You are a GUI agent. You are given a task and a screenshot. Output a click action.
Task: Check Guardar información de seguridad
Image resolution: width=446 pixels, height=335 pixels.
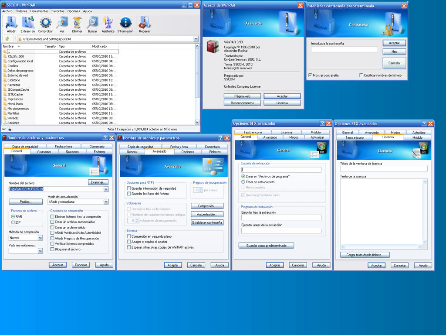pyautogui.click(x=129, y=188)
